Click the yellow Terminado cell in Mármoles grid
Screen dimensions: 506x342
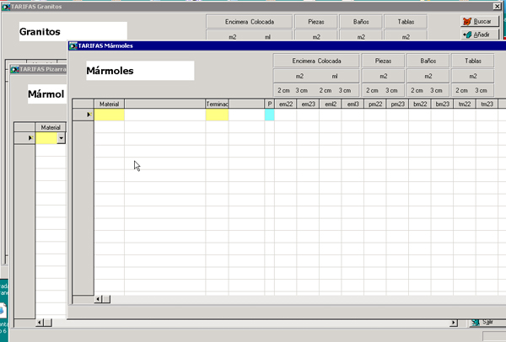coord(218,115)
